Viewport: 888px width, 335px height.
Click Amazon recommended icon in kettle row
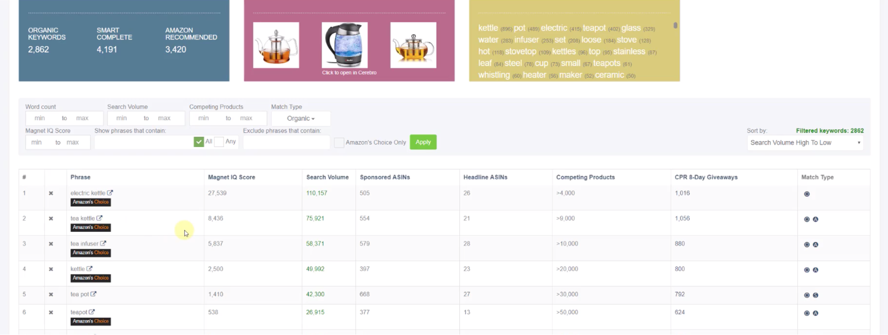(816, 270)
